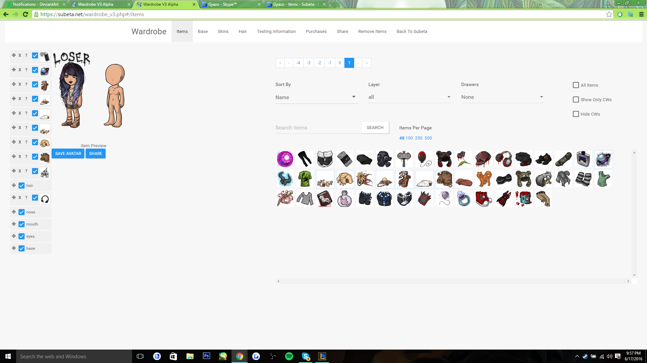Check the Hide CWs option
This screenshot has width=647, height=363.
pos(576,114)
